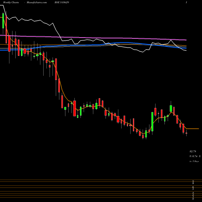Click the '82.78' price value
This screenshot has height=202, width=202.
[193, 151]
